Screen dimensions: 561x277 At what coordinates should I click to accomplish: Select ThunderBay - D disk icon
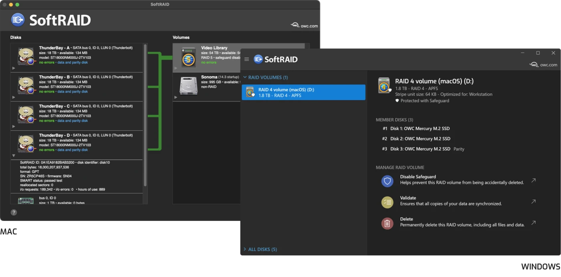coord(26,144)
